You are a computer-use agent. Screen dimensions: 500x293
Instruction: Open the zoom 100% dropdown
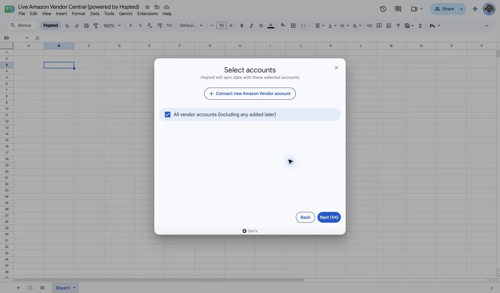click(x=112, y=26)
